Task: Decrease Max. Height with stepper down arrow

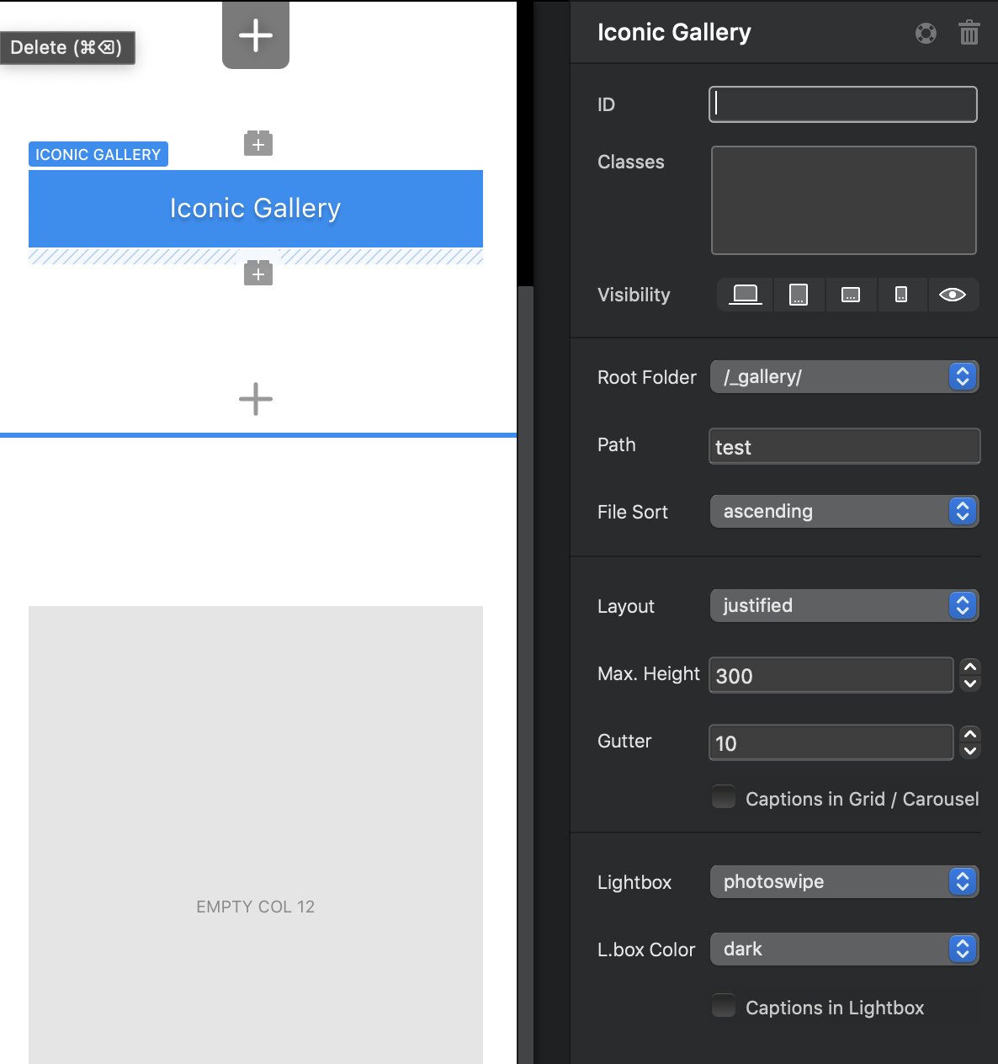Action: [970, 684]
